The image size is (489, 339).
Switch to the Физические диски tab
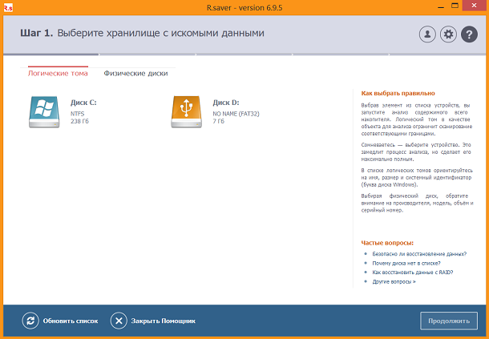click(x=135, y=73)
